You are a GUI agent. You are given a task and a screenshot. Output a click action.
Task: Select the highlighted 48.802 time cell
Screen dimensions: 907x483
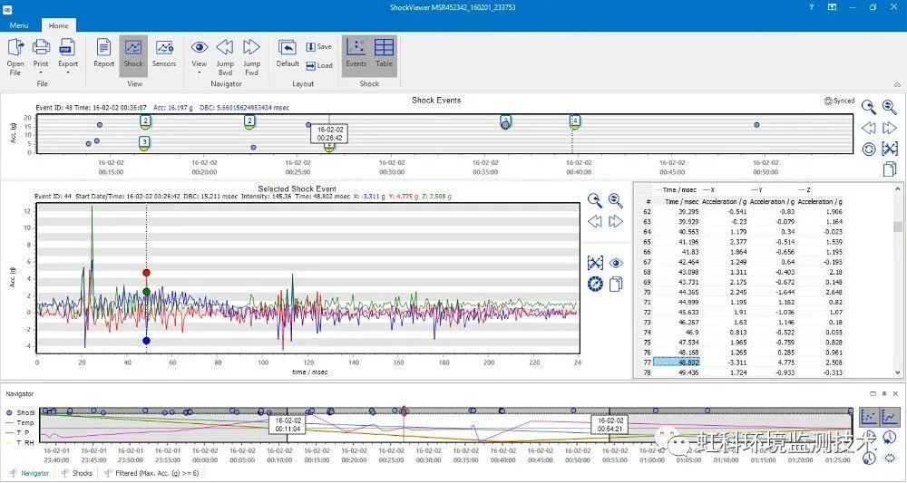pyautogui.click(x=676, y=362)
